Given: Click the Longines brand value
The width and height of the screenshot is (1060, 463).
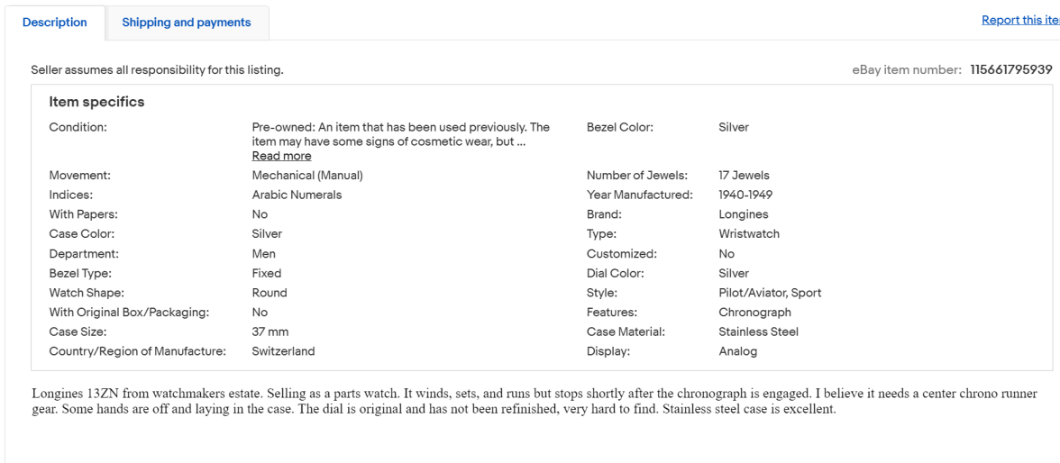Looking at the screenshot, I should click(x=744, y=214).
